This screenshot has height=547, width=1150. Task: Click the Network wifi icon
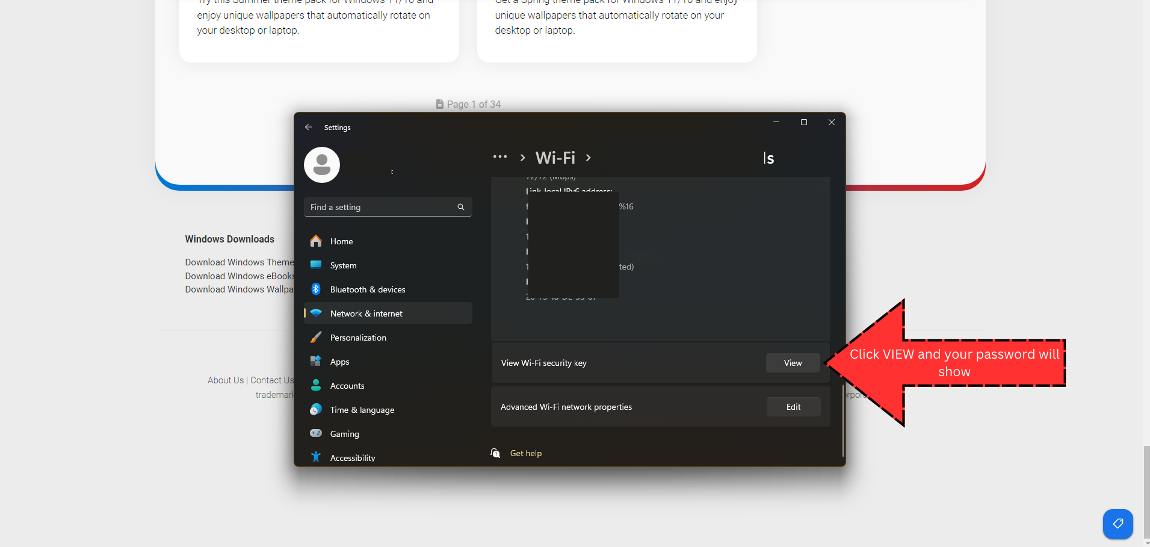tap(316, 314)
